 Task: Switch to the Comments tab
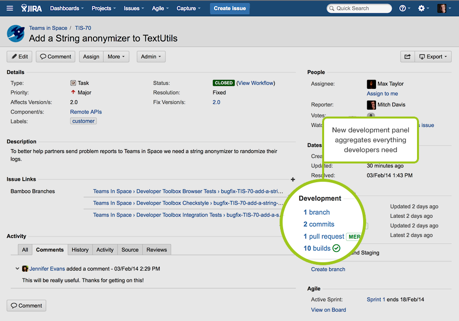tap(50, 249)
